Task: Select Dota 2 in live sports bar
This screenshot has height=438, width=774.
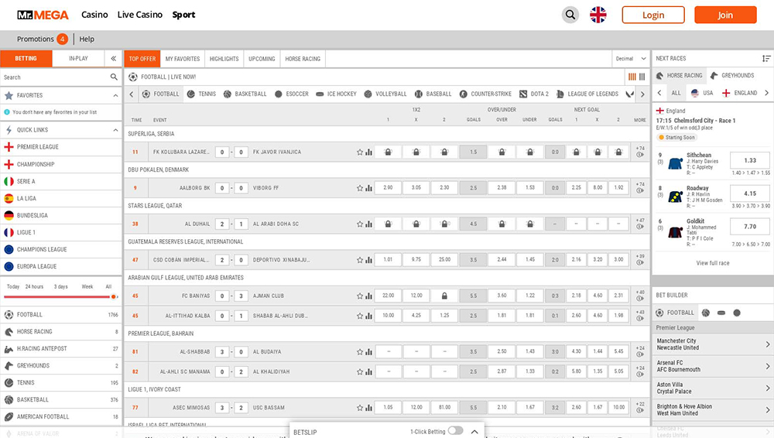Action: click(x=533, y=94)
